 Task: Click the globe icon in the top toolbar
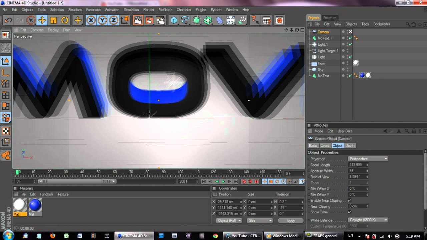click(280, 20)
